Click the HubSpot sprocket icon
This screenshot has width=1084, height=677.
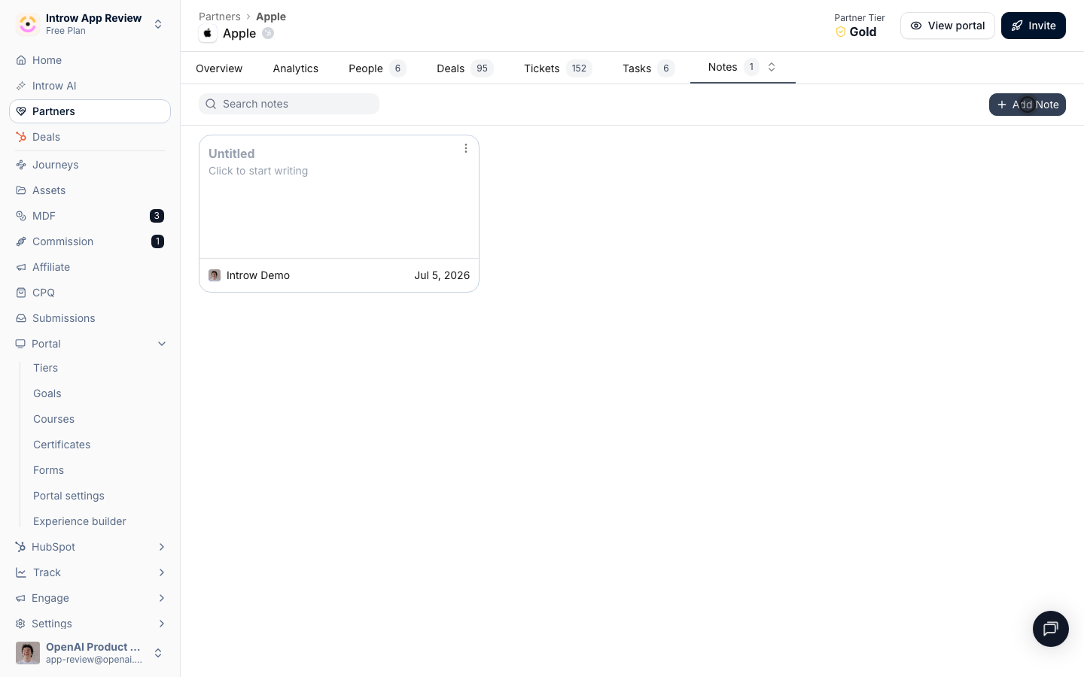[20, 547]
